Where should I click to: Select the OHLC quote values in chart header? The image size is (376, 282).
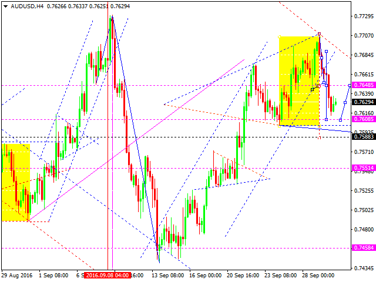pos(88,6)
